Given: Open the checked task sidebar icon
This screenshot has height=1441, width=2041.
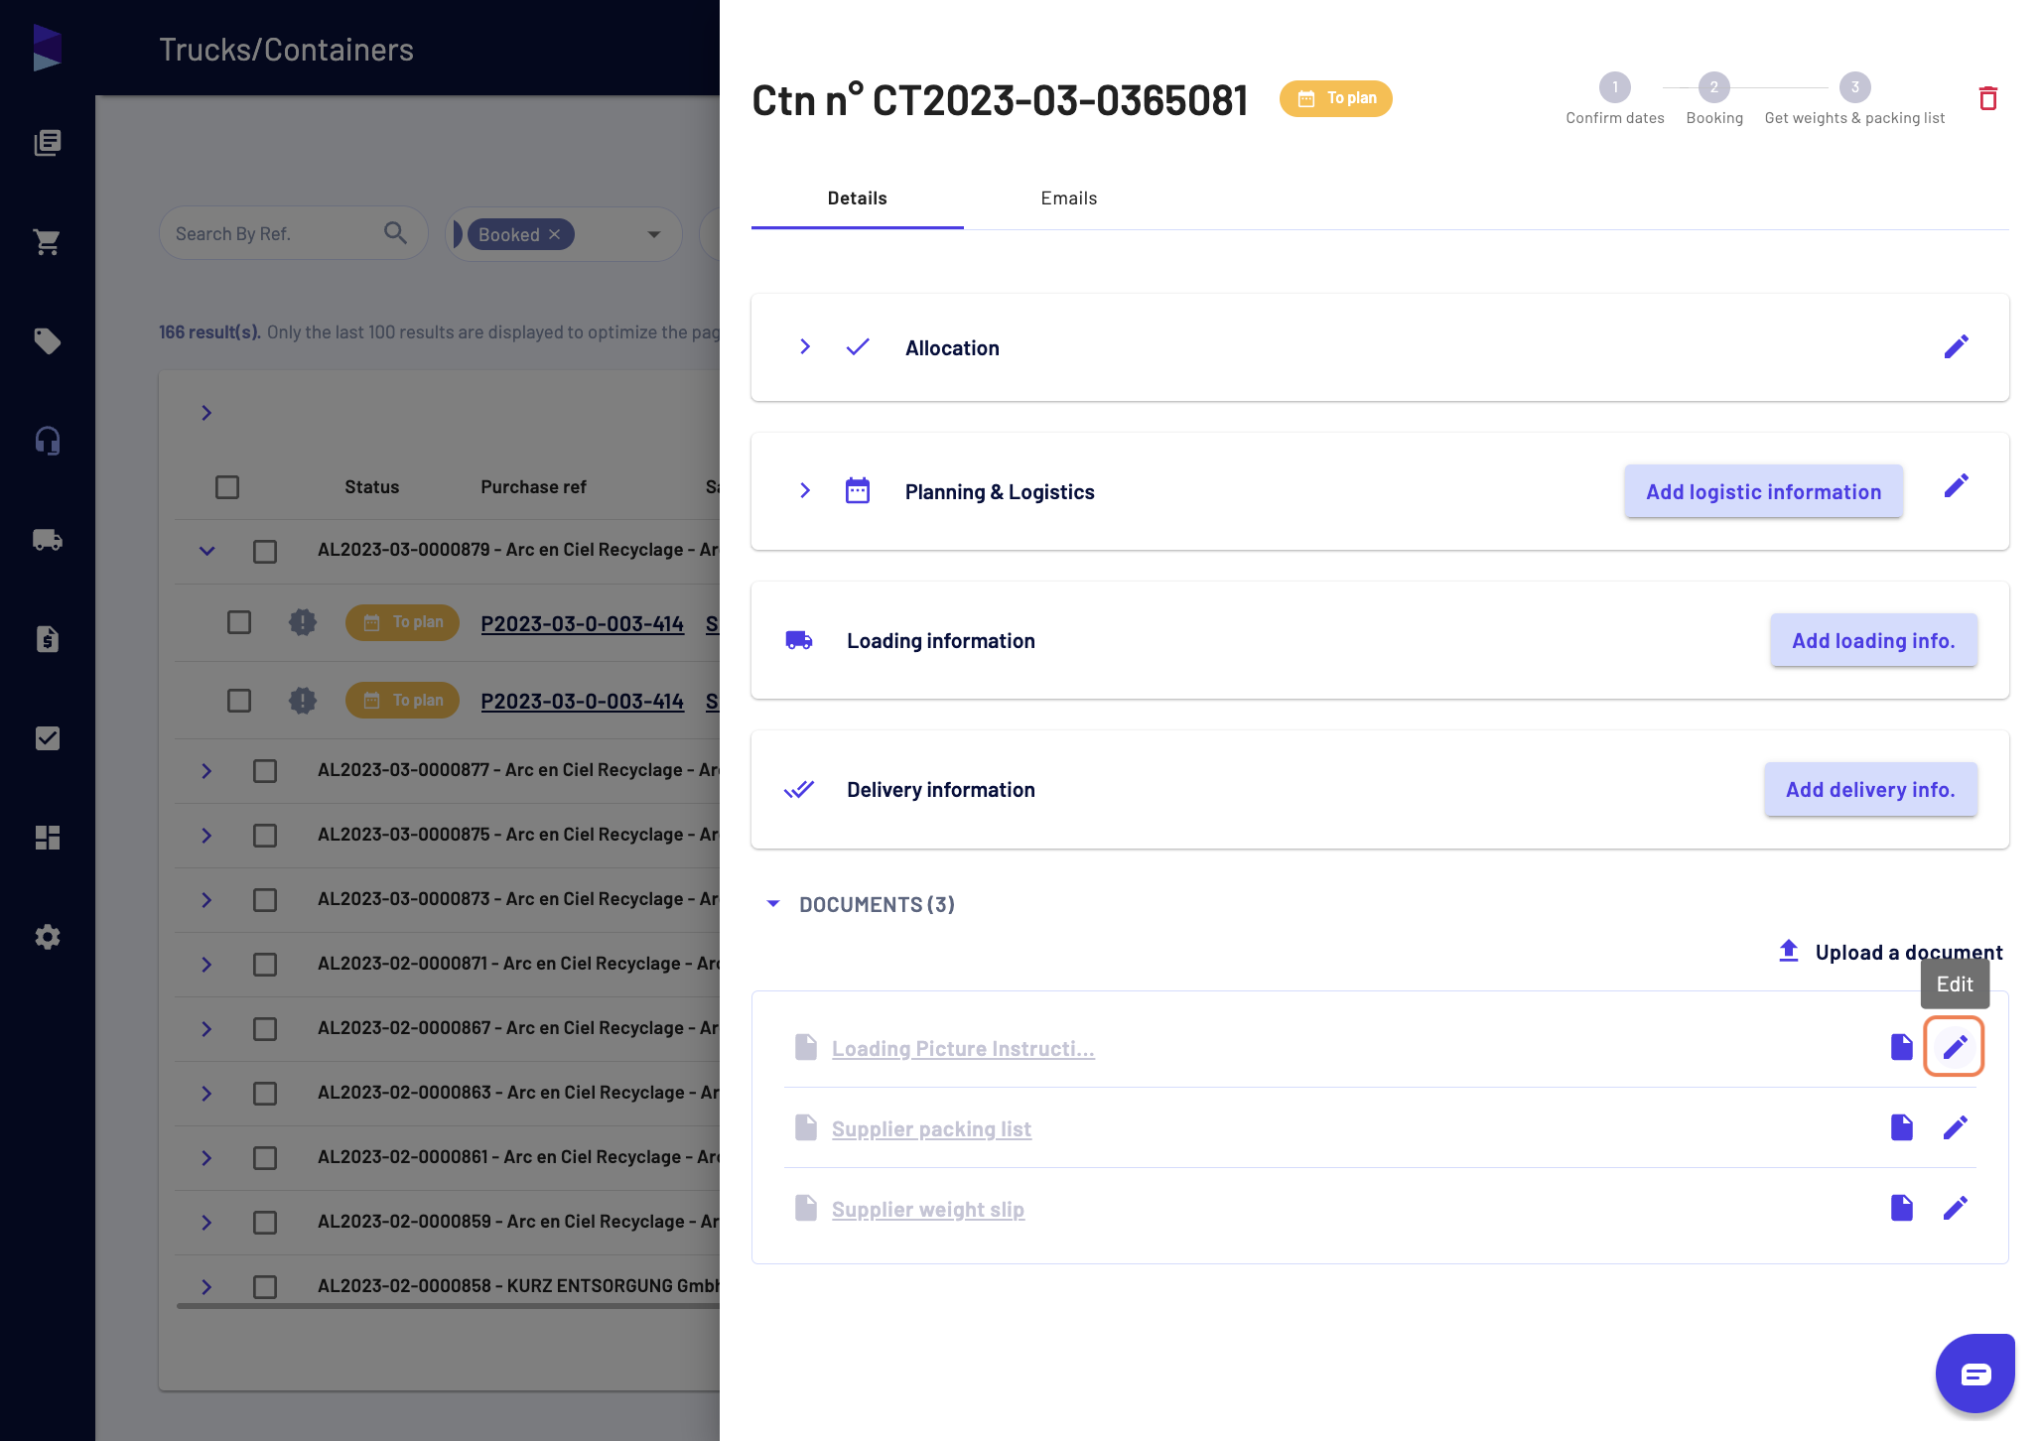Looking at the screenshot, I should click(47, 738).
